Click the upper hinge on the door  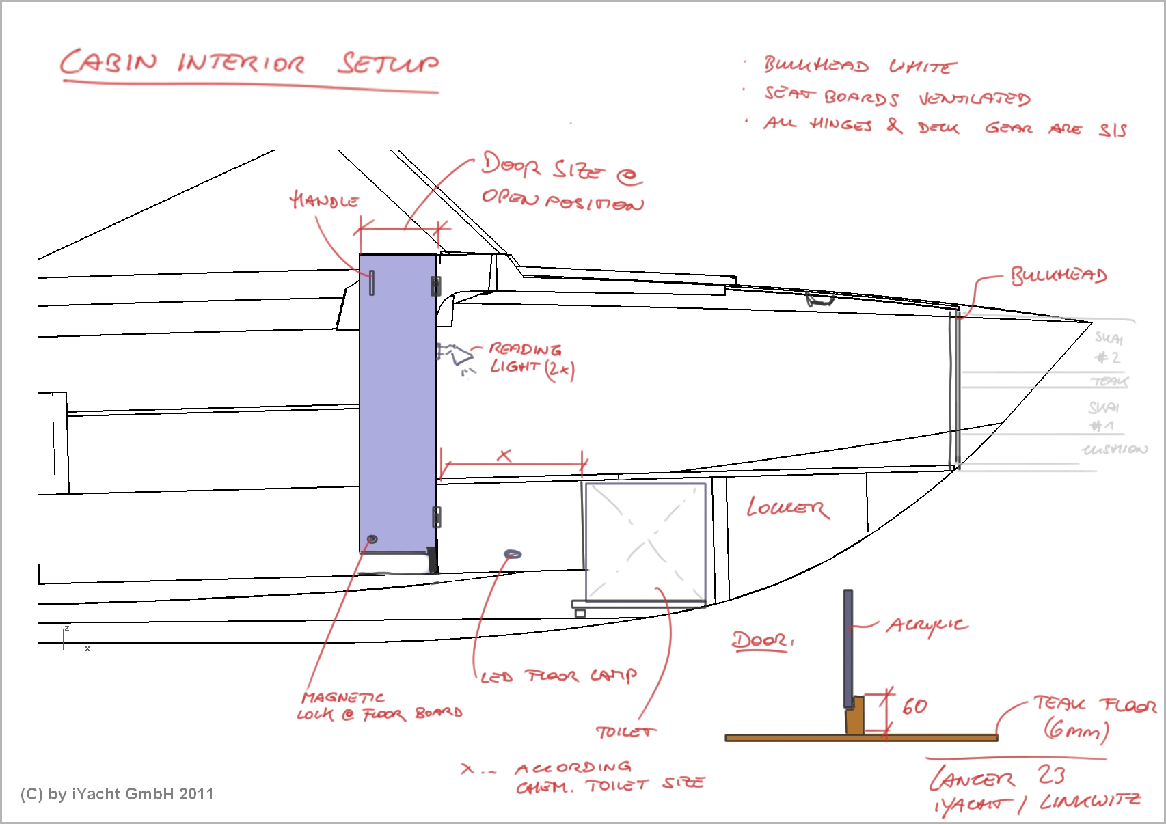[x=435, y=286]
